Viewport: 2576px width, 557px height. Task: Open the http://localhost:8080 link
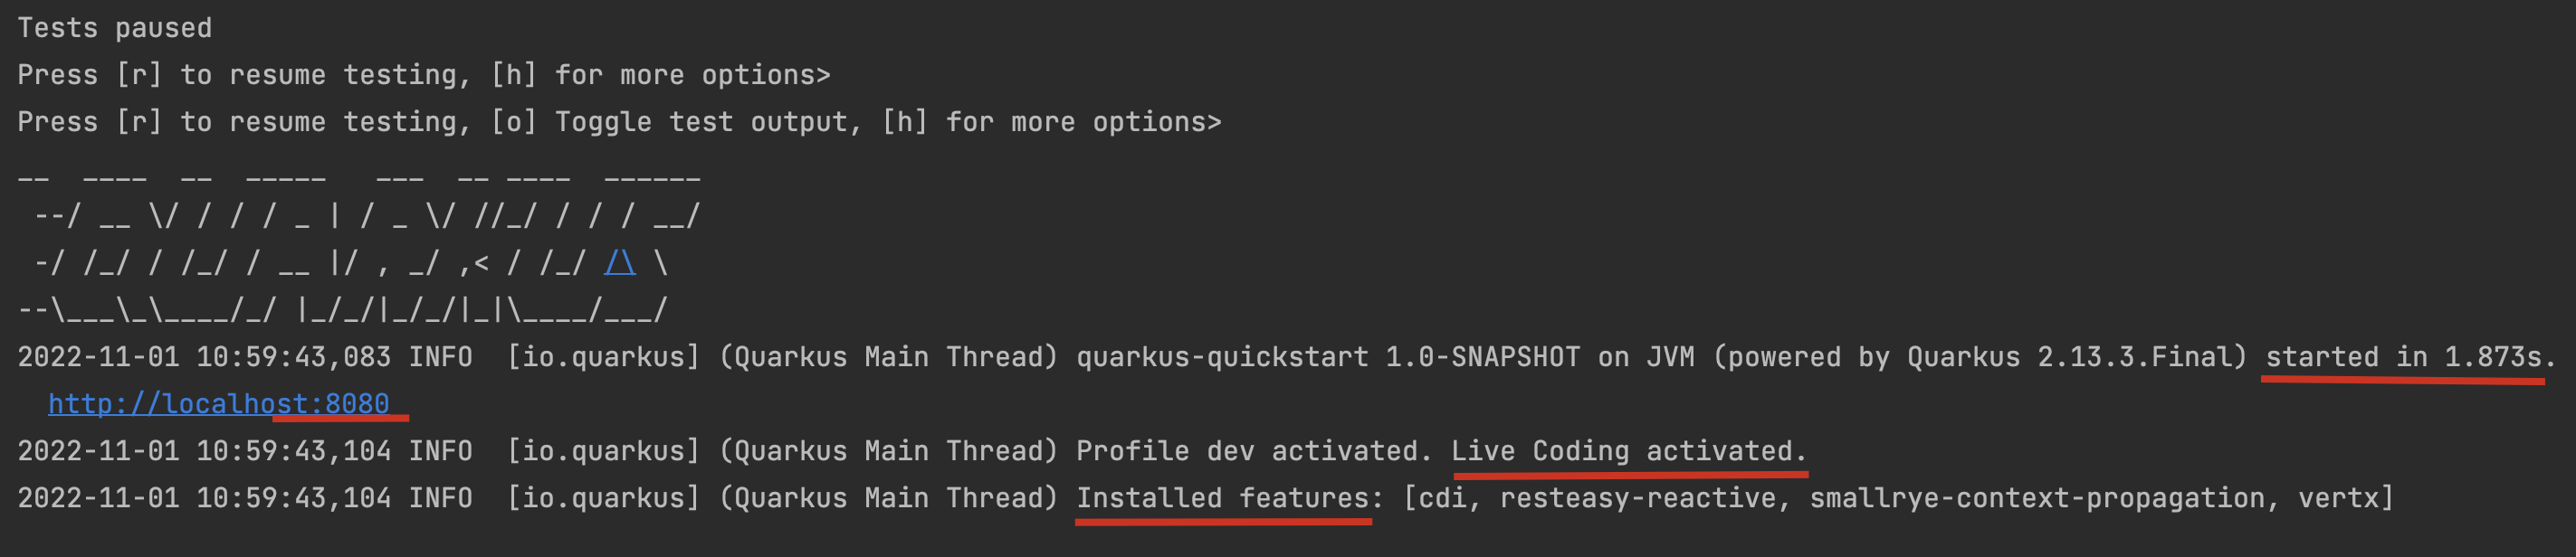(x=218, y=403)
